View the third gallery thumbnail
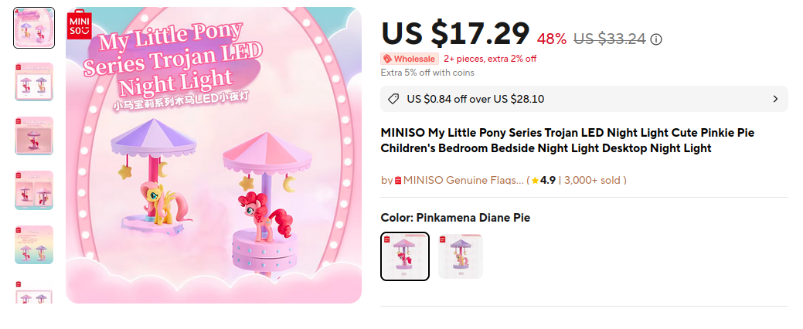Viewport: 803px width, 329px height. pos(34,136)
